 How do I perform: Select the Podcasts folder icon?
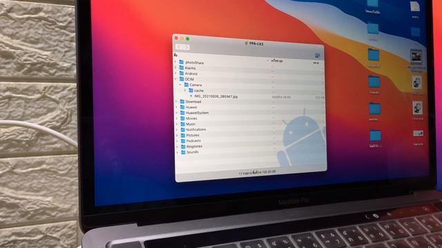click(183, 141)
